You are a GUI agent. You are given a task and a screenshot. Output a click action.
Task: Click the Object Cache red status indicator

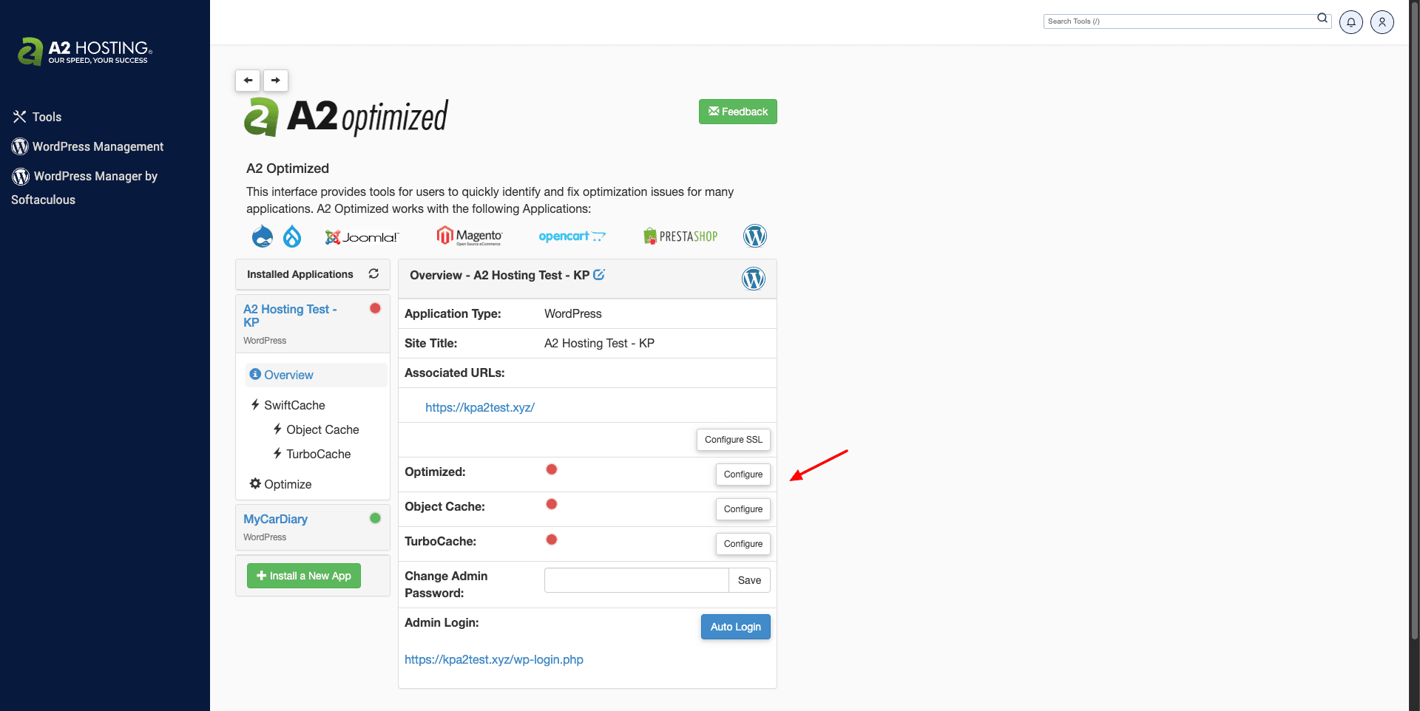click(x=551, y=504)
